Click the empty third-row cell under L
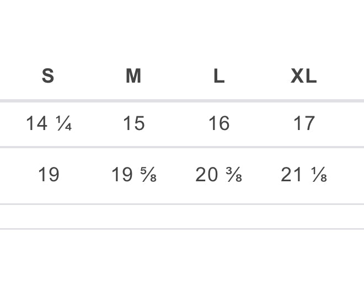364x308 pixels. (x=219, y=216)
